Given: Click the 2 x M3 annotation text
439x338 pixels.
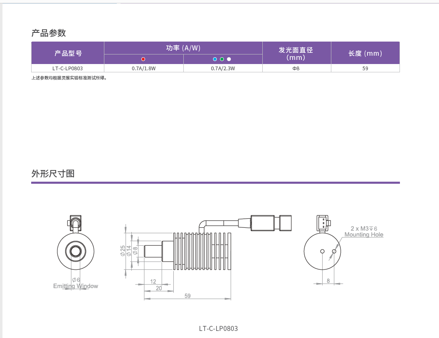Looking at the screenshot, I should tap(364, 229).
